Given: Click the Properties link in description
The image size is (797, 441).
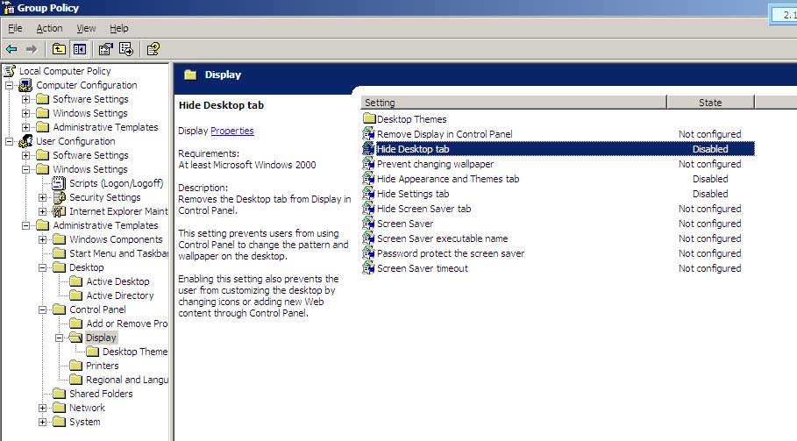Looking at the screenshot, I should (232, 131).
